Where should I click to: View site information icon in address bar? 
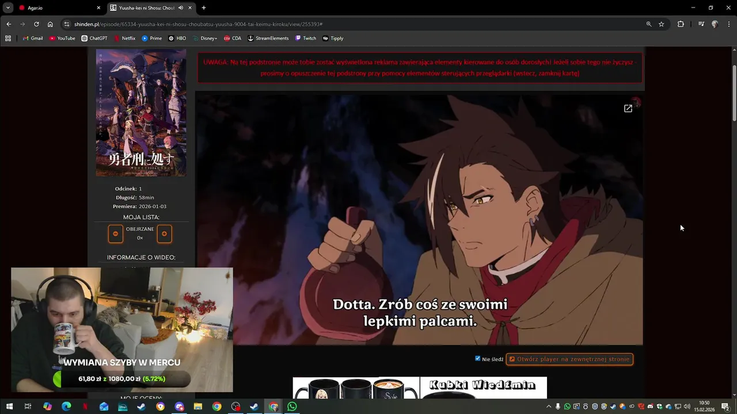click(x=67, y=24)
